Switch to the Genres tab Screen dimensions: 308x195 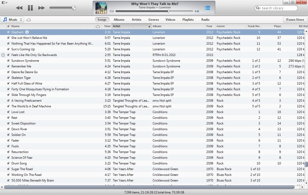(x=154, y=20)
